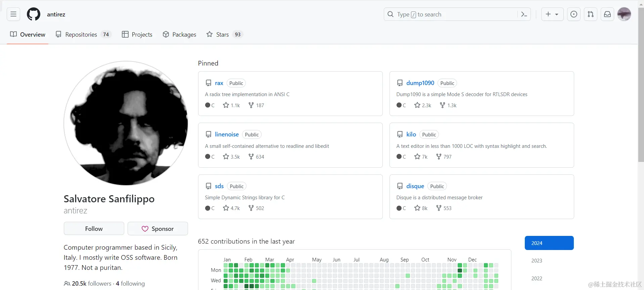Switch to the Packages tab
Viewport: 644px width, 290px height.
point(179,34)
